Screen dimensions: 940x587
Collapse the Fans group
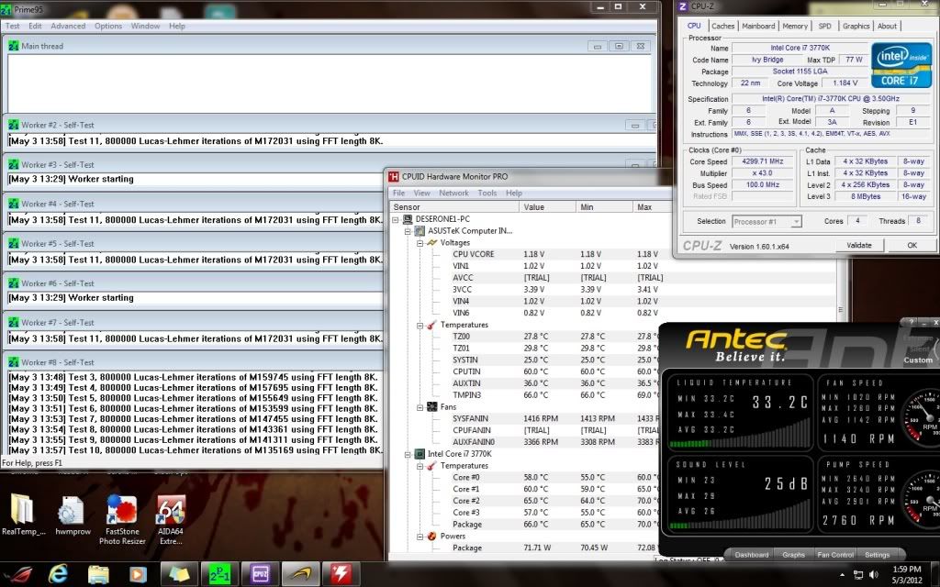pyautogui.click(x=420, y=407)
